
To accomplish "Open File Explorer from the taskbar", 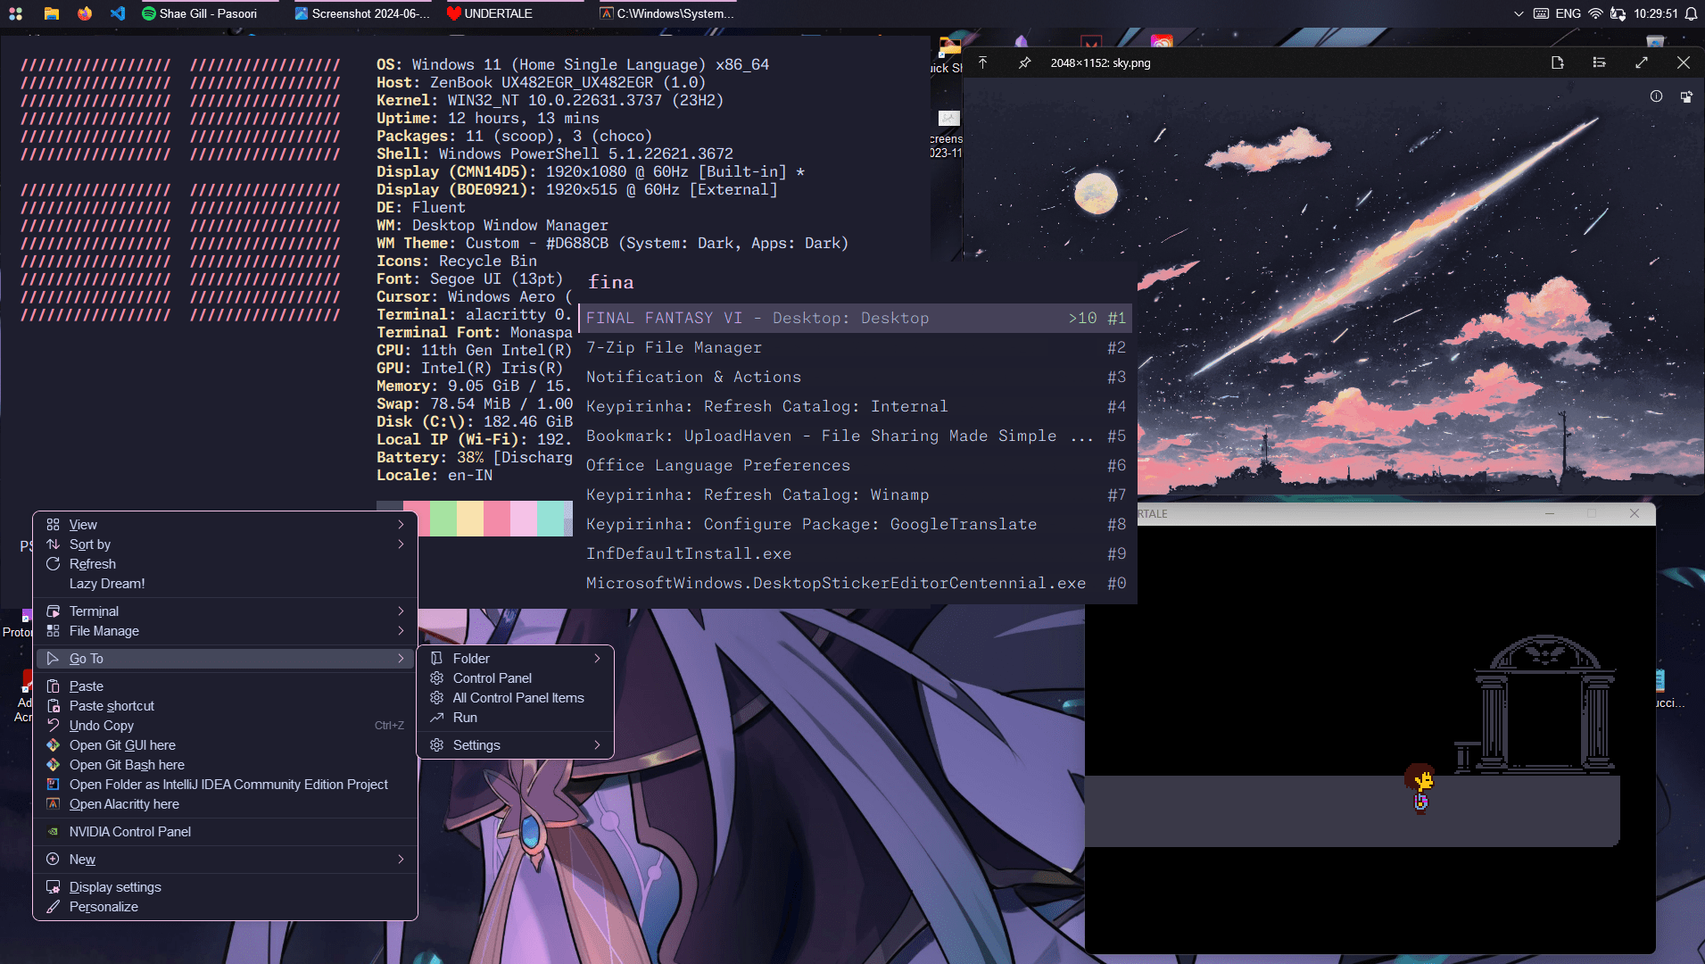I will coord(51,13).
